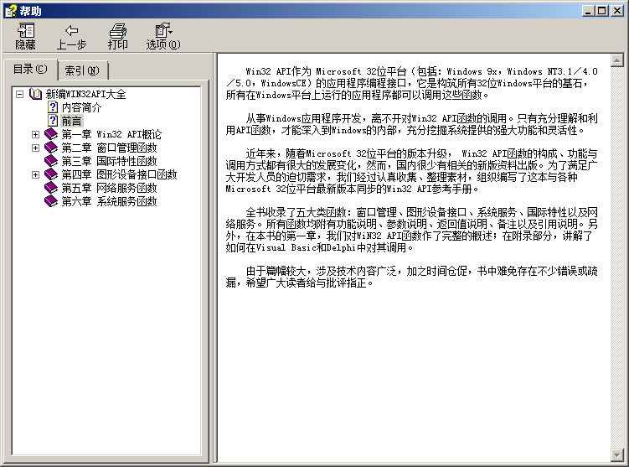Switch to the 索引(N) tab
Screen dimensions: 629x467
[82, 70]
